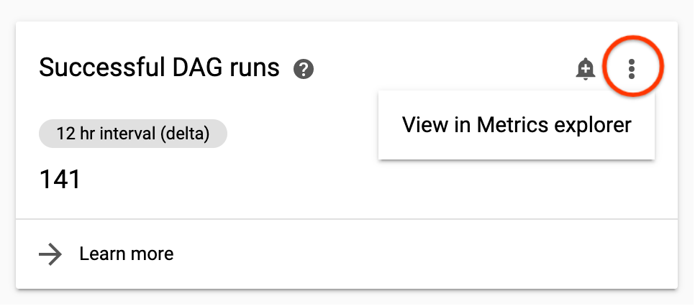Click the notification bell with plus sign
The width and height of the screenshot is (695, 306).
click(x=586, y=70)
